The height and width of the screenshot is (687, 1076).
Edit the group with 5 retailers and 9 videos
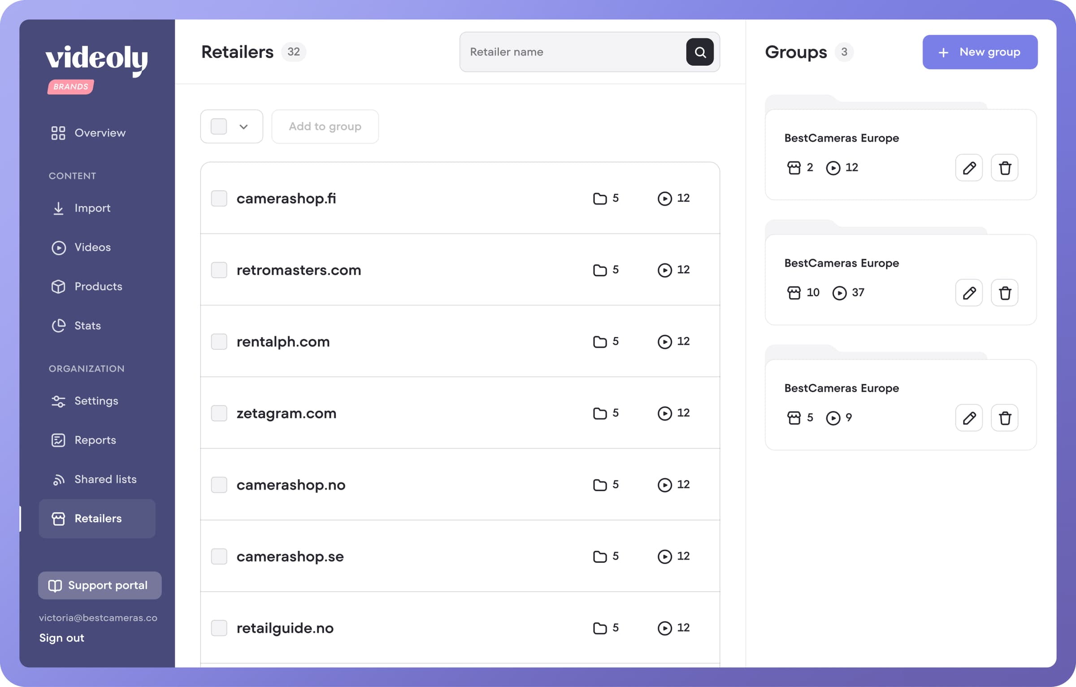[x=969, y=418]
